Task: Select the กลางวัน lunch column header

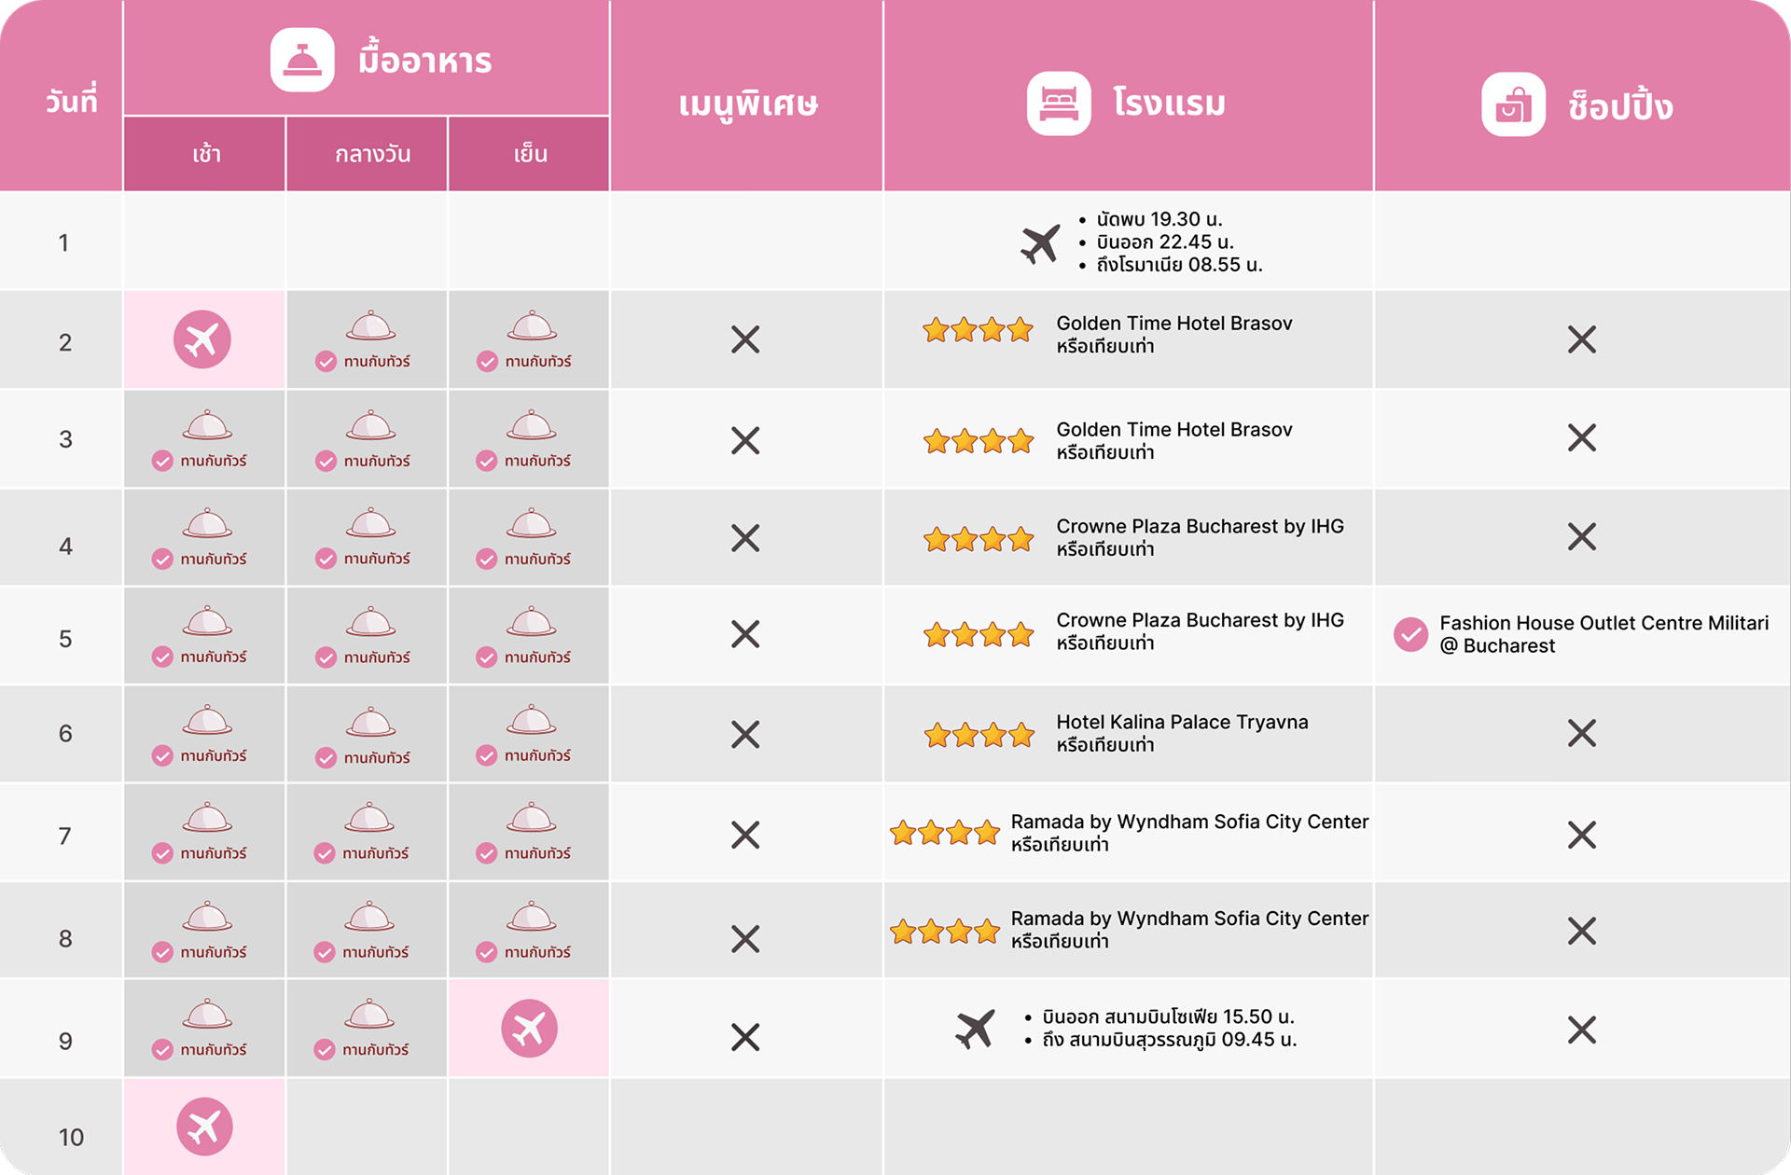Action: pyautogui.click(x=372, y=154)
